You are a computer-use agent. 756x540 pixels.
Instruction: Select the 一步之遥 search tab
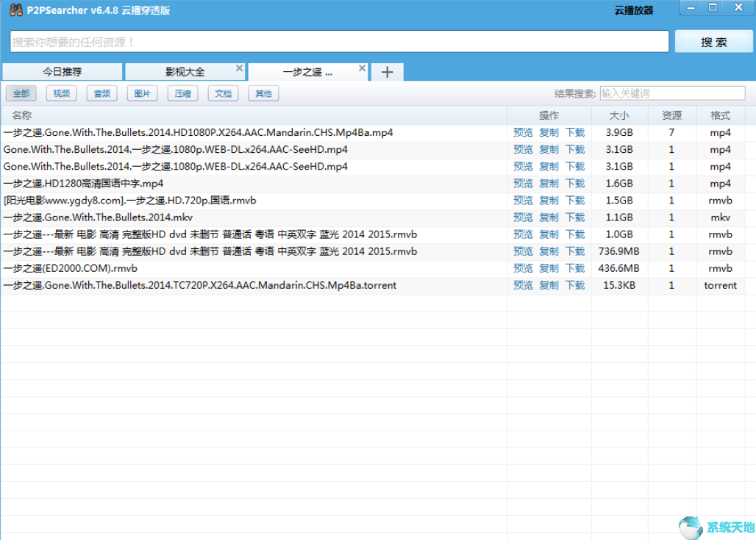tap(307, 72)
